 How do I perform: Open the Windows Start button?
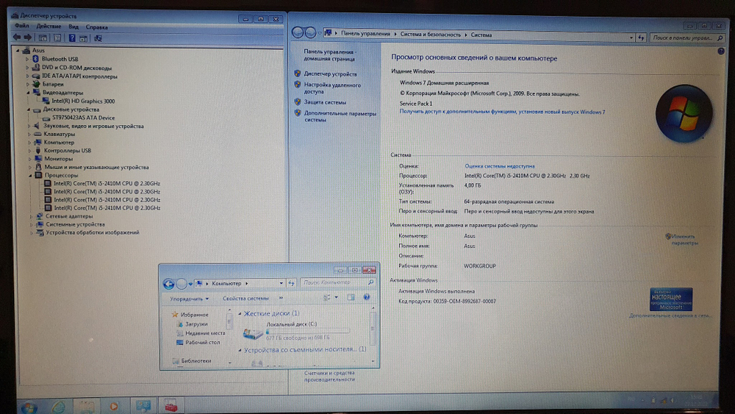click(x=29, y=407)
